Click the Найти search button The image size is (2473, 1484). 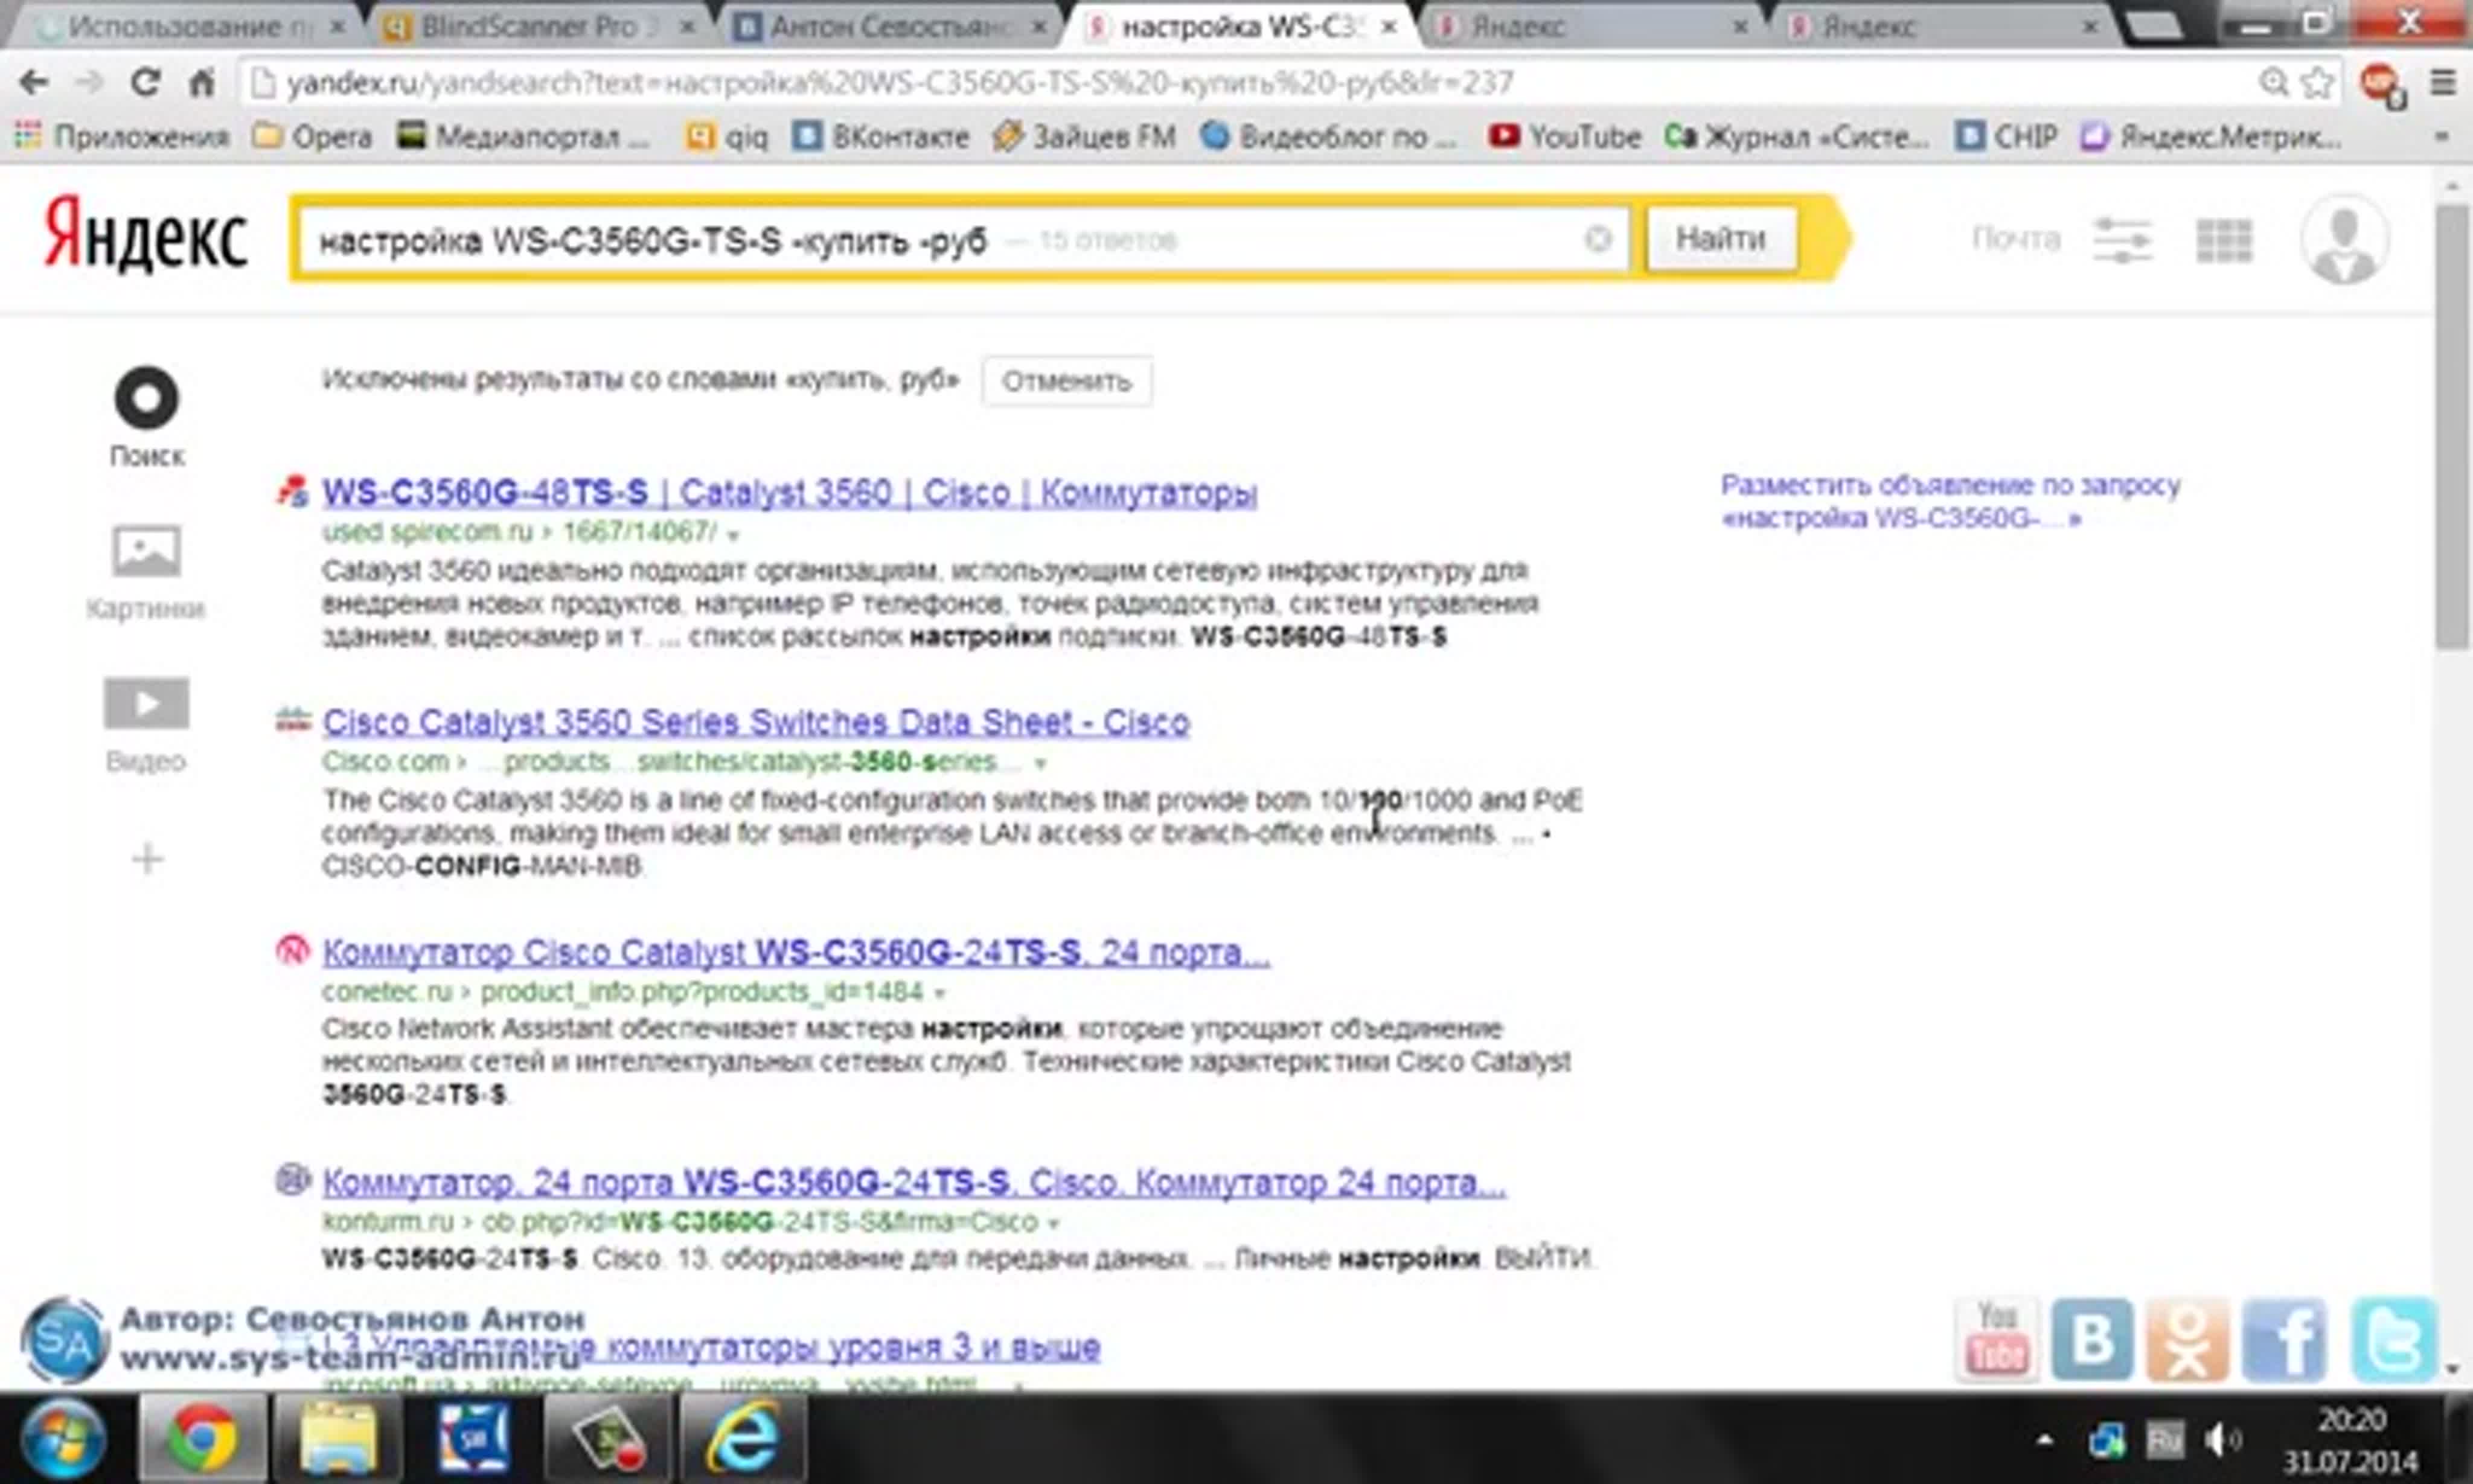[1721, 239]
